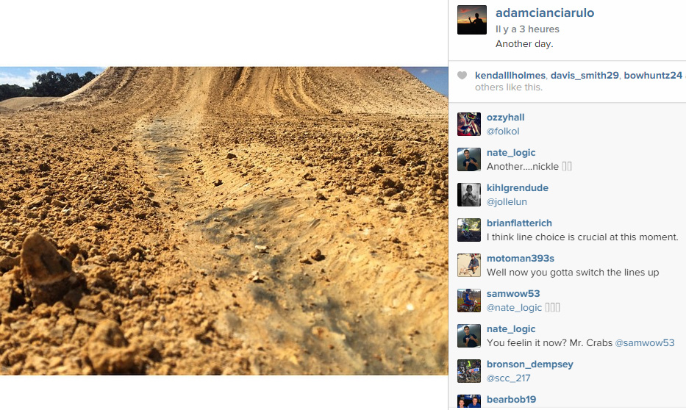Open bowhuntz24 from the likes list
Image resolution: width=686 pixels, height=410 pixels.
[653, 75]
